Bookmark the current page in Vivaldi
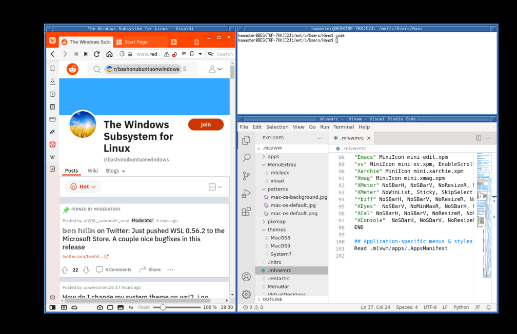The height and width of the screenshot is (334, 517). 192,54
